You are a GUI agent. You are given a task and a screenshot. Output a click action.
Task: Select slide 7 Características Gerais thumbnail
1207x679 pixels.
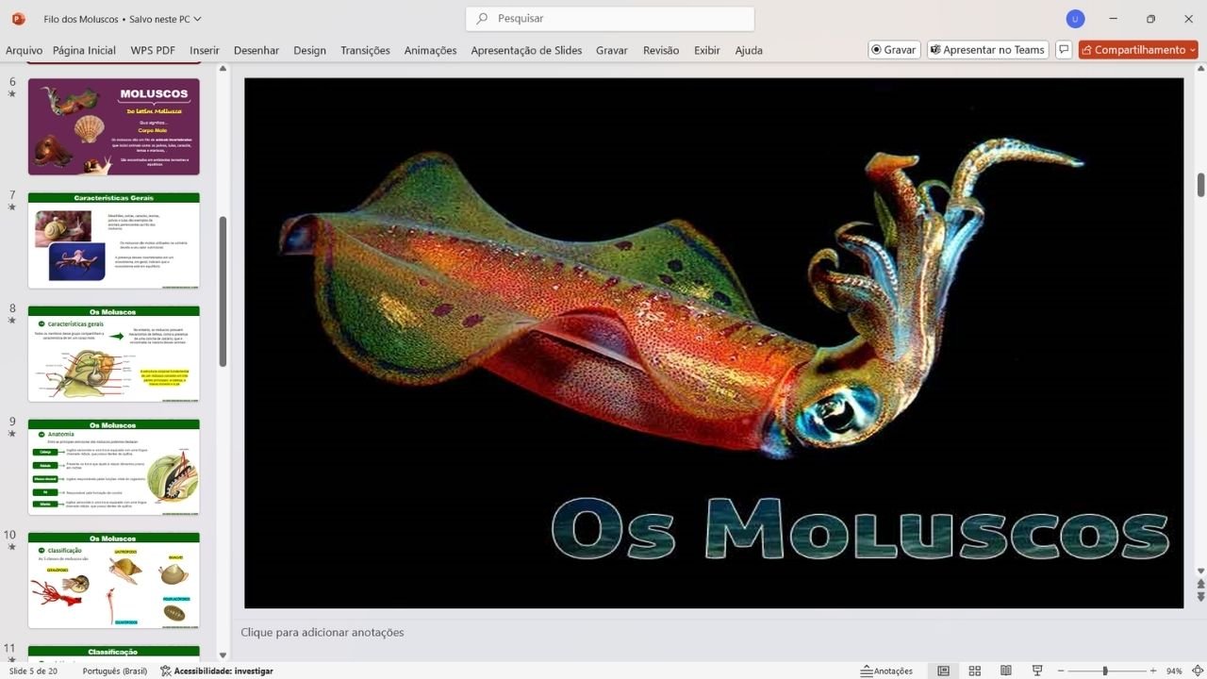(x=114, y=240)
